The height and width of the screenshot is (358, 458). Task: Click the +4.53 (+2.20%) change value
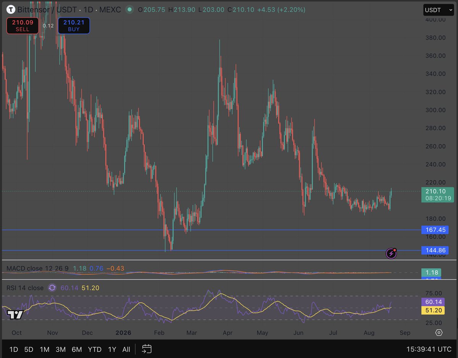[x=282, y=10]
